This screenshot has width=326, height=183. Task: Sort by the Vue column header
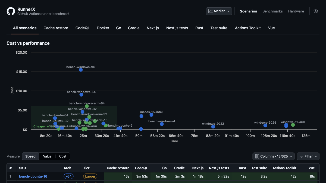pyautogui.click(x=312, y=168)
